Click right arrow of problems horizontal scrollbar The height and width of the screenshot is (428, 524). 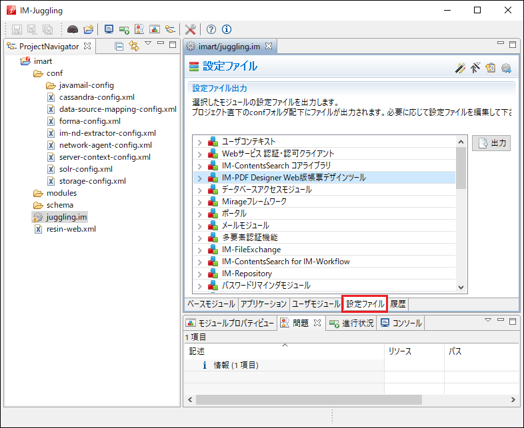(513, 399)
